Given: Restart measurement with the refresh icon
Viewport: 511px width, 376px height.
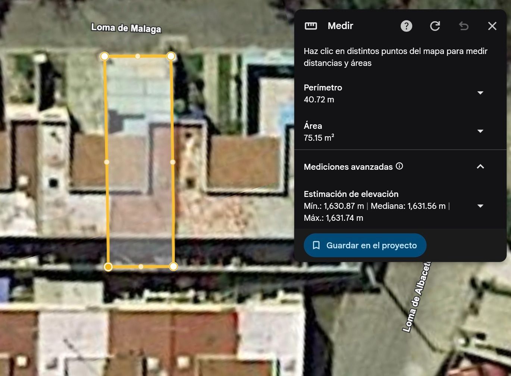Looking at the screenshot, I should coord(435,26).
